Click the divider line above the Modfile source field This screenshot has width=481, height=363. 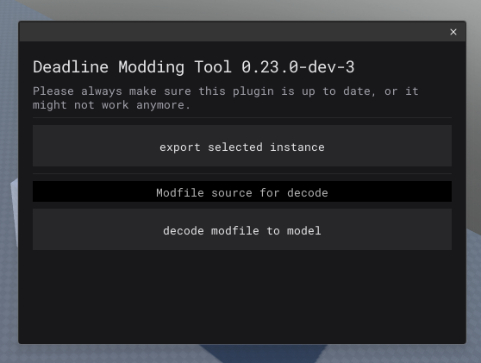click(x=242, y=174)
